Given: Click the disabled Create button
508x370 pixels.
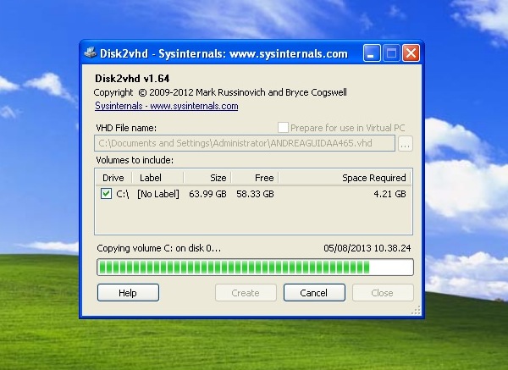Looking at the screenshot, I should tap(246, 293).
